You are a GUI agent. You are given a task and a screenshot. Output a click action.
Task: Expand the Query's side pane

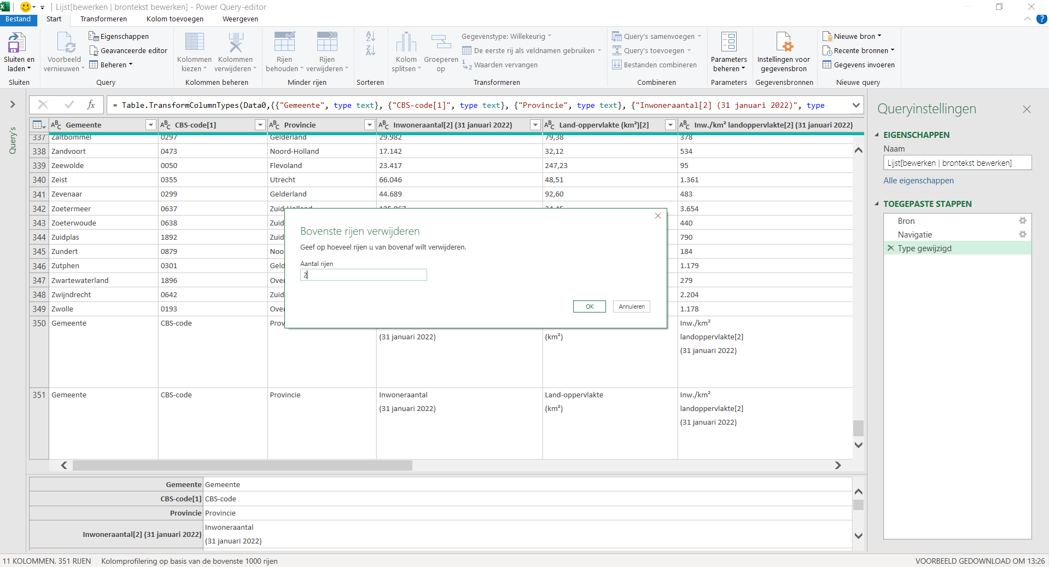tap(12, 104)
